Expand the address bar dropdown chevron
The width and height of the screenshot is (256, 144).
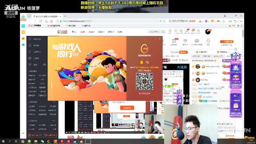coord(164,21)
